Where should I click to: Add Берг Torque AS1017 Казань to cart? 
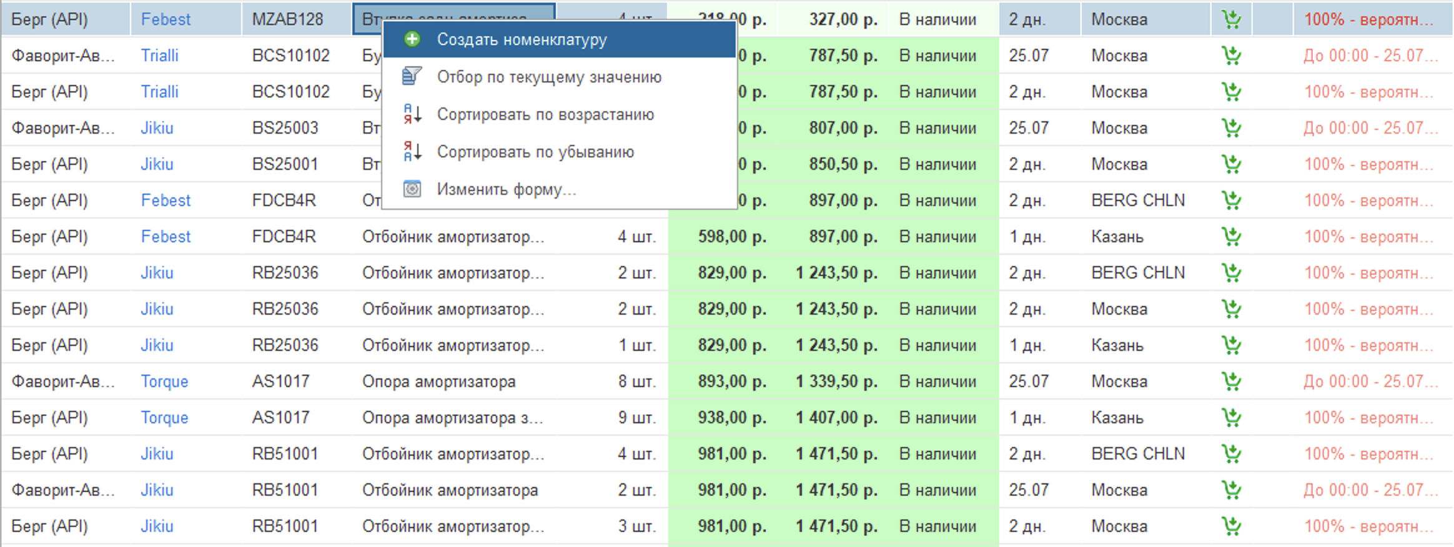(x=1231, y=418)
